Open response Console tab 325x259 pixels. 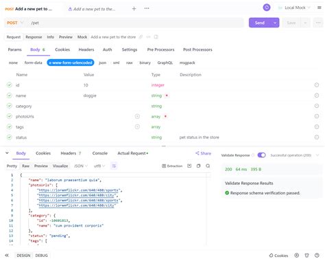pyautogui.click(x=100, y=153)
